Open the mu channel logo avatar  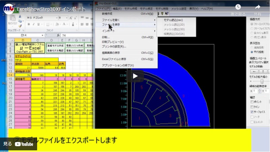pyautogui.click(x=9, y=9)
